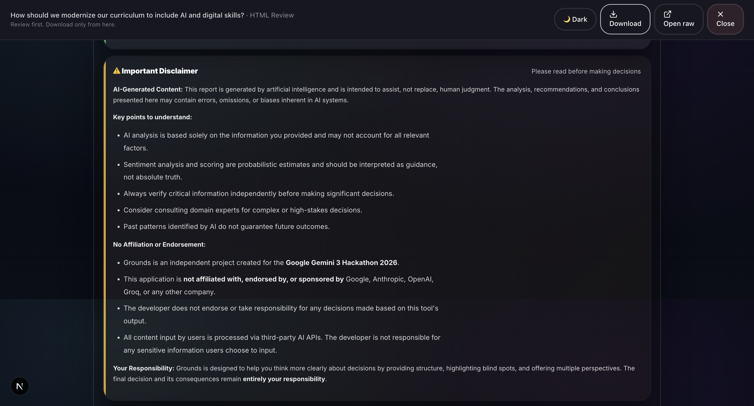Click the "Consider consulting domain experts" bullet
Screen dimensions: 754x406
243,210
